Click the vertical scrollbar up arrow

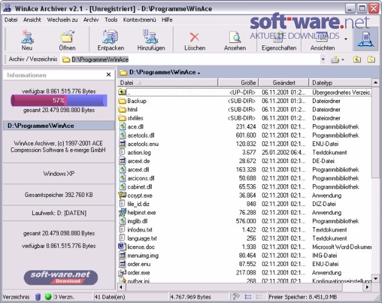(375, 83)
